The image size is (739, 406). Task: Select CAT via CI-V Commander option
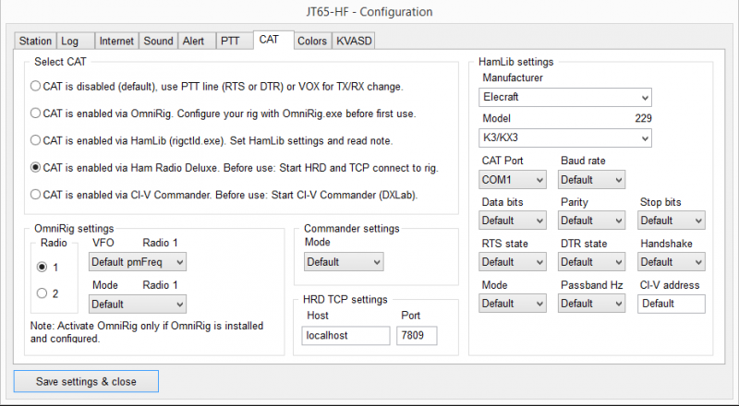click(36, 195)
